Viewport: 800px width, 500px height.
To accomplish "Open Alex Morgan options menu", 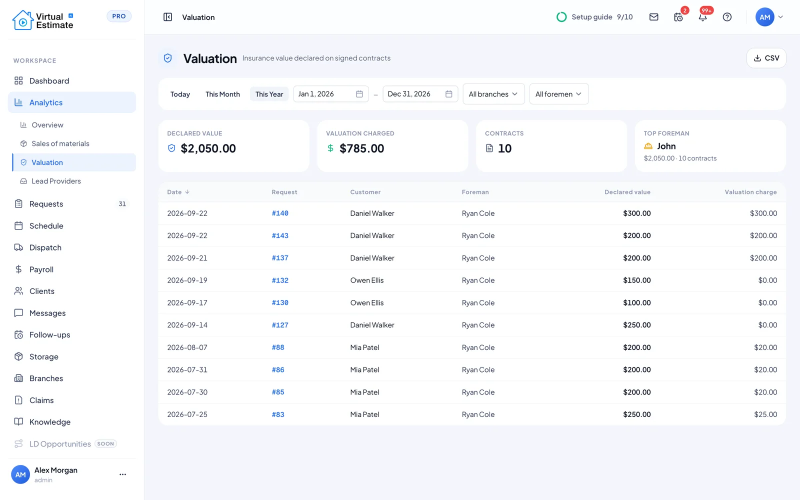I will coord(122,474).
